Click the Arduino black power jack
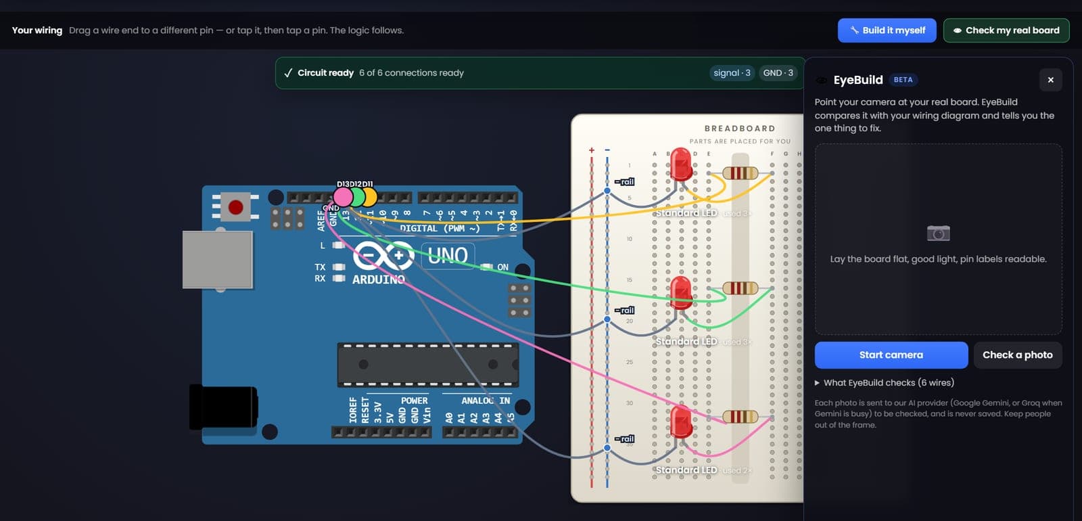This screenshot has width=1082, height=521. pyautogui.click(x=223, y=407)
